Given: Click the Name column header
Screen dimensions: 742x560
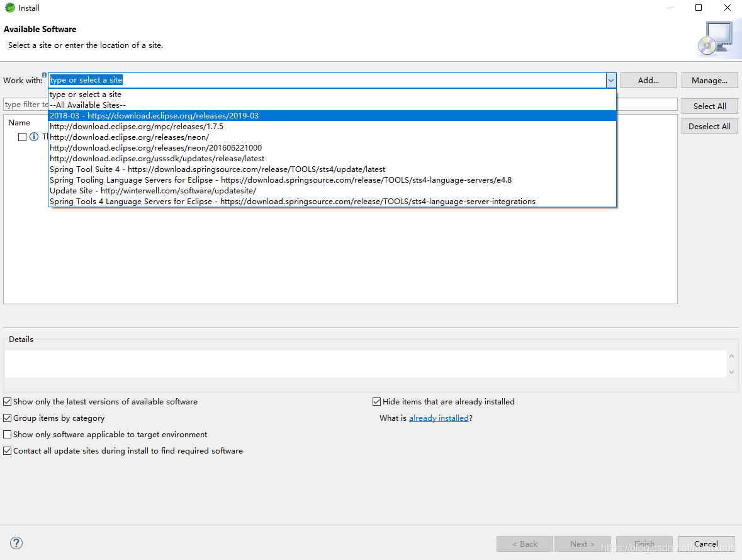Looking at the screenshot, I should [19, 123].
